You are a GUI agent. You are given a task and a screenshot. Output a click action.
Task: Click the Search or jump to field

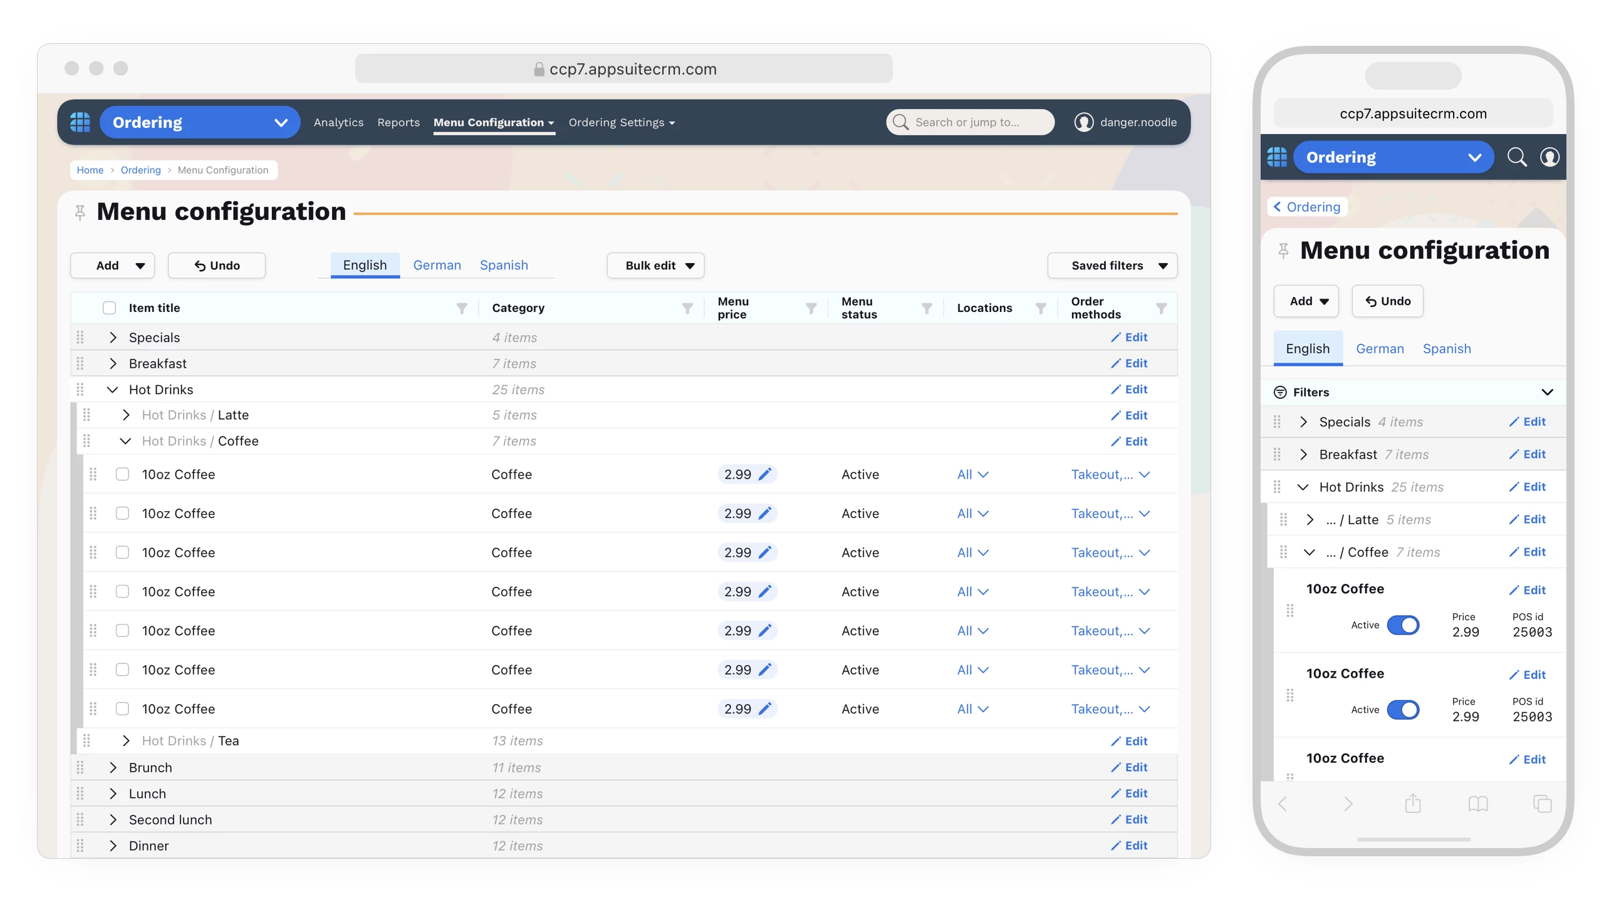(x=970, y=122)
